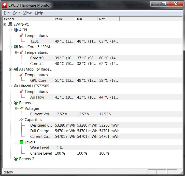
Task: Click the Value column header
Action: [64, 19]
